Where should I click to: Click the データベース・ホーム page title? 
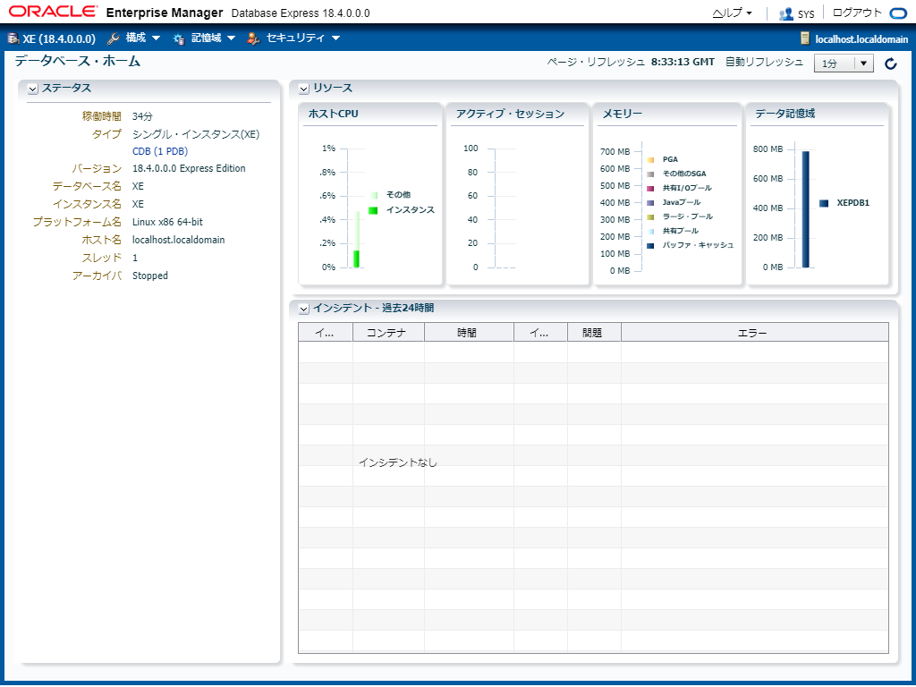click(78, 61)
